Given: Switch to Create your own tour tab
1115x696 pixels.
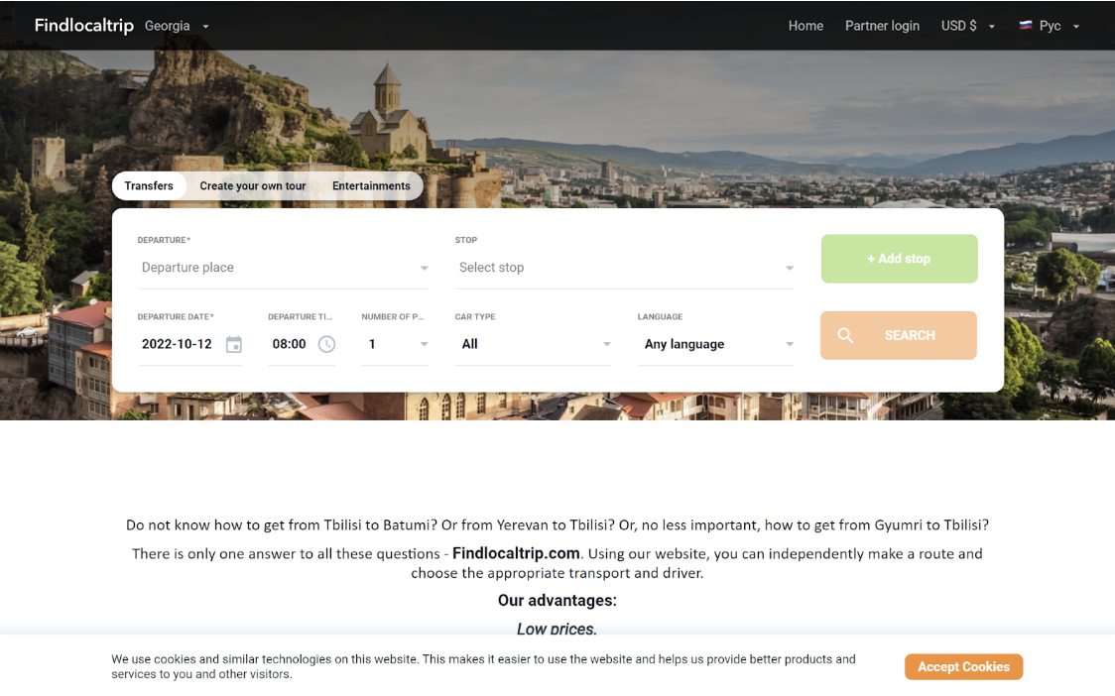Looking at the screenshot, I should [x=252, y=185].
